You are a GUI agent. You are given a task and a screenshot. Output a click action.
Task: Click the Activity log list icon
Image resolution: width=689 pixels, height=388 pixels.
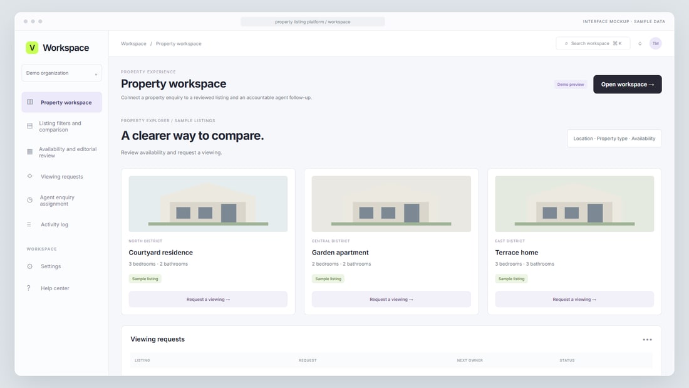29,224
